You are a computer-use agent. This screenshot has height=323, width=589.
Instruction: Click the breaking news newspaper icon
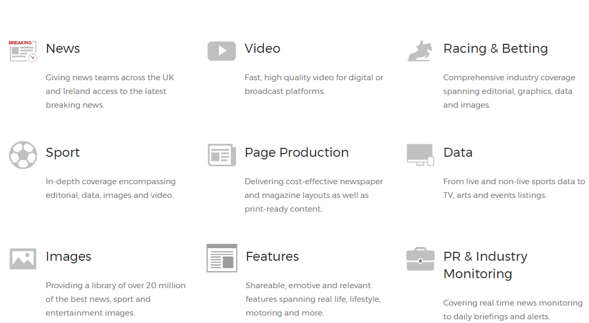coord(23,51)
